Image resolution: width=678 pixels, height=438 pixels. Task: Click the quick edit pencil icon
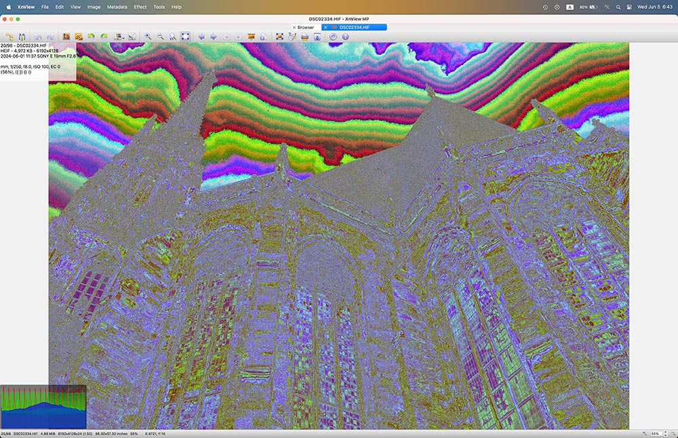292,37
